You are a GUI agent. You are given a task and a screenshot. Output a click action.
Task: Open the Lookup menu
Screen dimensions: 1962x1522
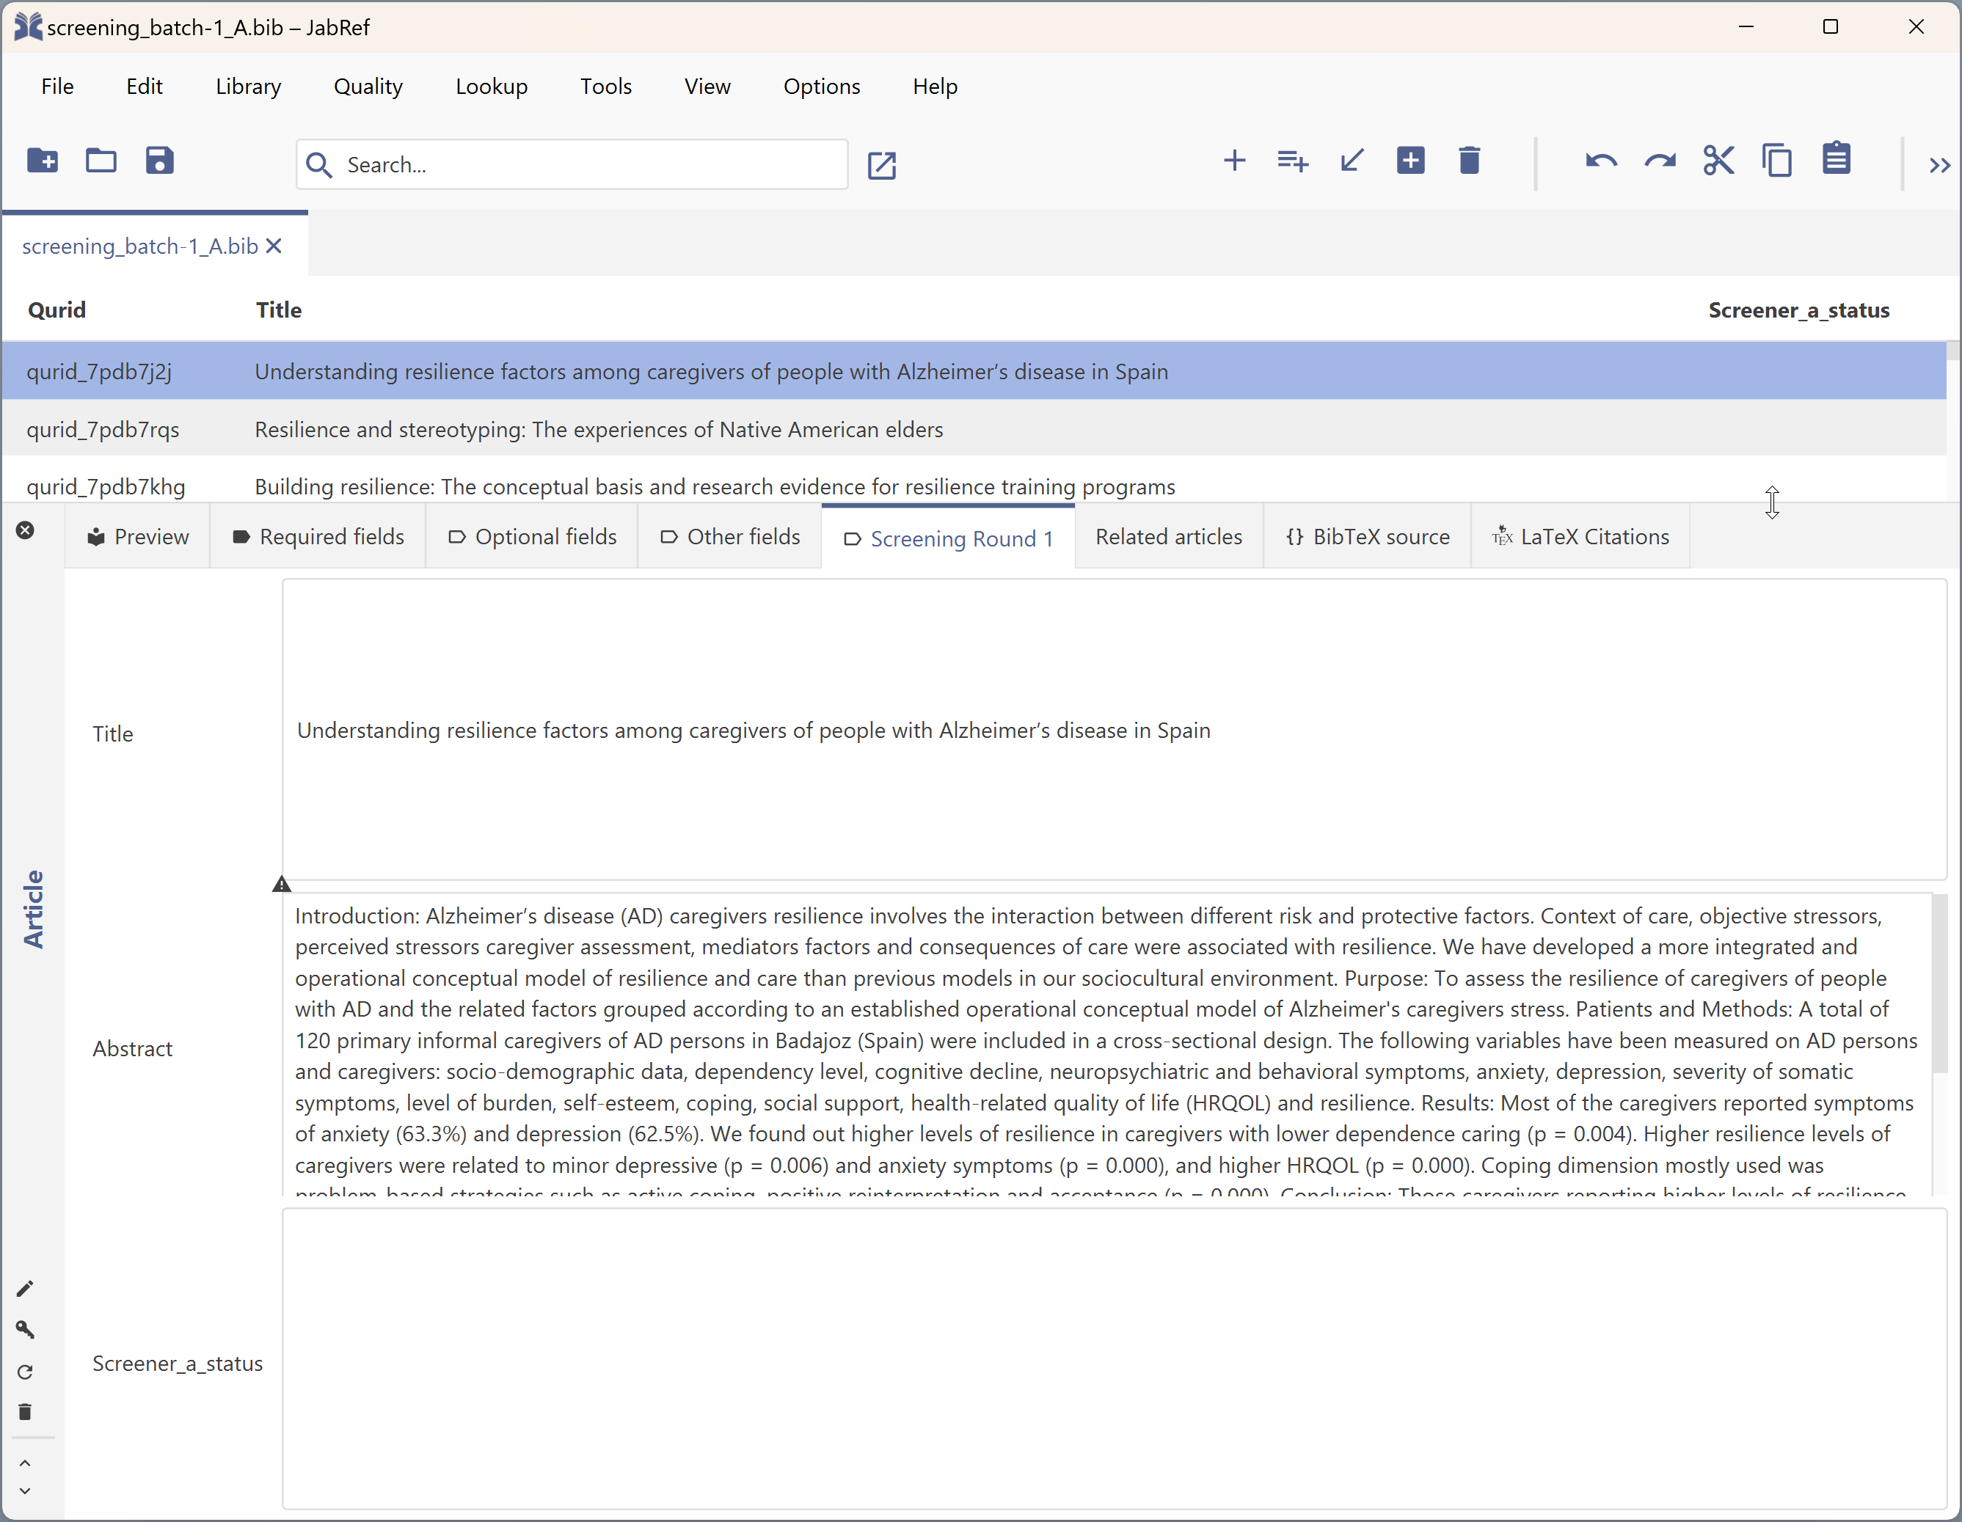(492, 87)
